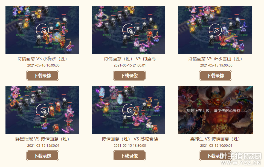Open the uploading 嘉陵江 video thumbnail
The image size is (264, 167).
tap(216, 110)
